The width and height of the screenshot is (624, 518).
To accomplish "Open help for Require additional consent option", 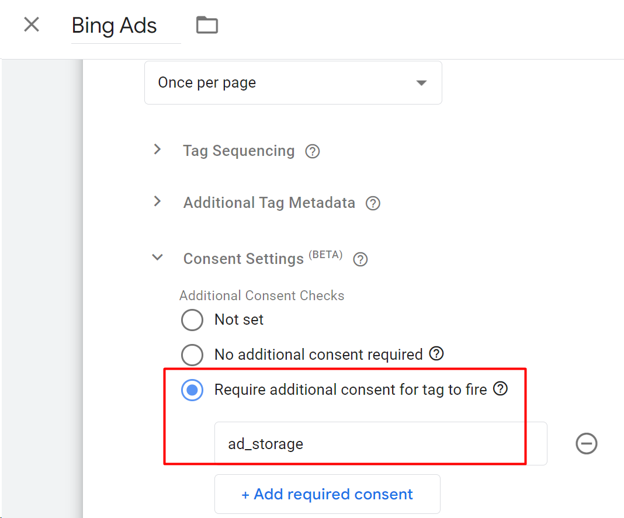I will coord(501,388).
